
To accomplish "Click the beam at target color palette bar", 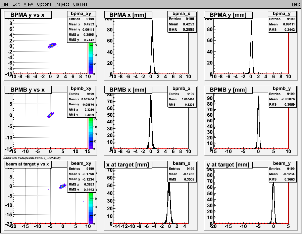I will point(90,208).
